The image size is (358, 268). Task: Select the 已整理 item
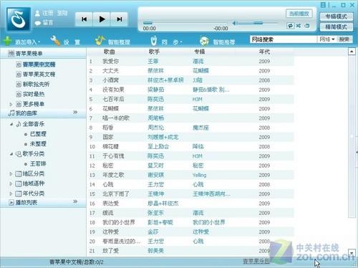(38, 134)
